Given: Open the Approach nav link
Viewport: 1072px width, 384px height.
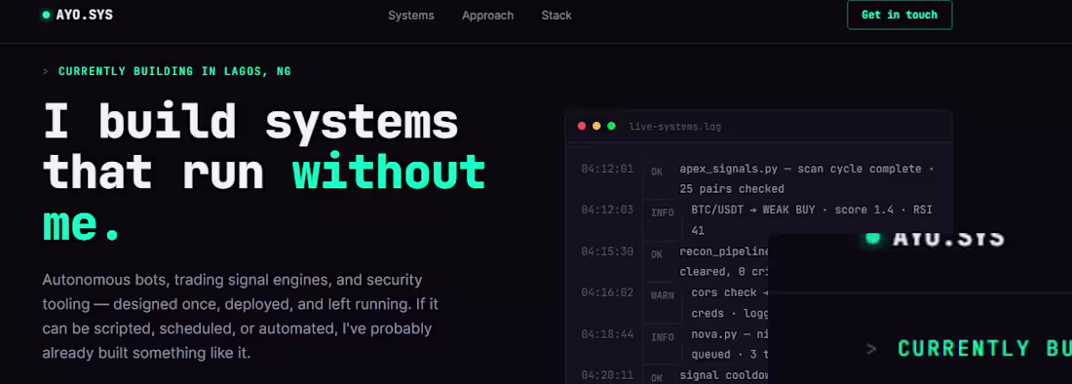Looking at the screenshot, I should [487, 15].
